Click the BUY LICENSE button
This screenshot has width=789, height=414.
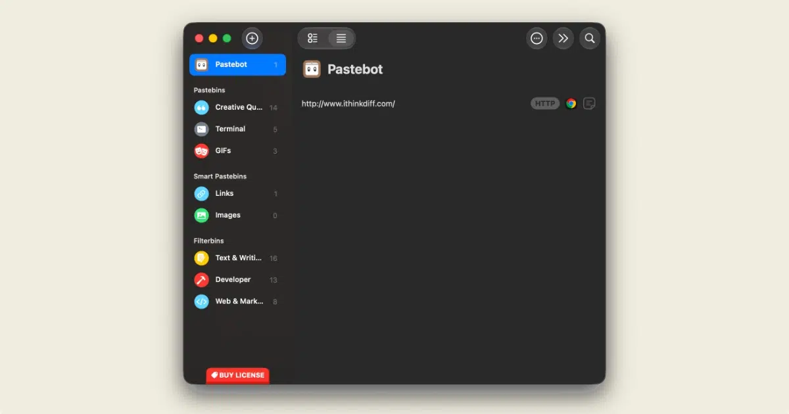pyautogui.click(x=237, y=375)
